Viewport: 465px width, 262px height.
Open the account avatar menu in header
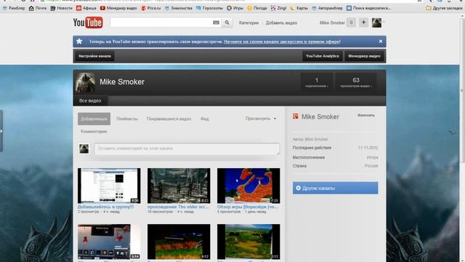tap(377, 23)
